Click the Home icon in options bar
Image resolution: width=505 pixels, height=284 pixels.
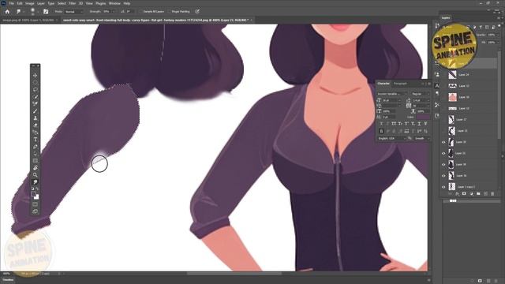point(7,12)
